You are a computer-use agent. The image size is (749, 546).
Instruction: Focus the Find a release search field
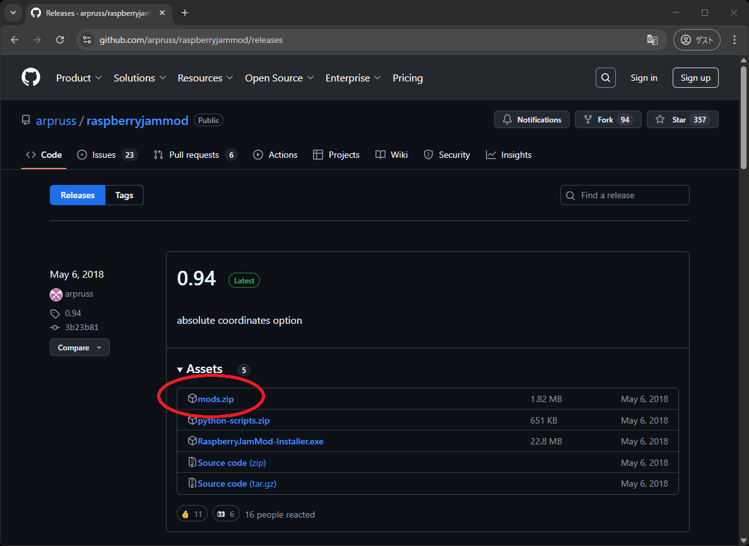click(x=625, y=195)
